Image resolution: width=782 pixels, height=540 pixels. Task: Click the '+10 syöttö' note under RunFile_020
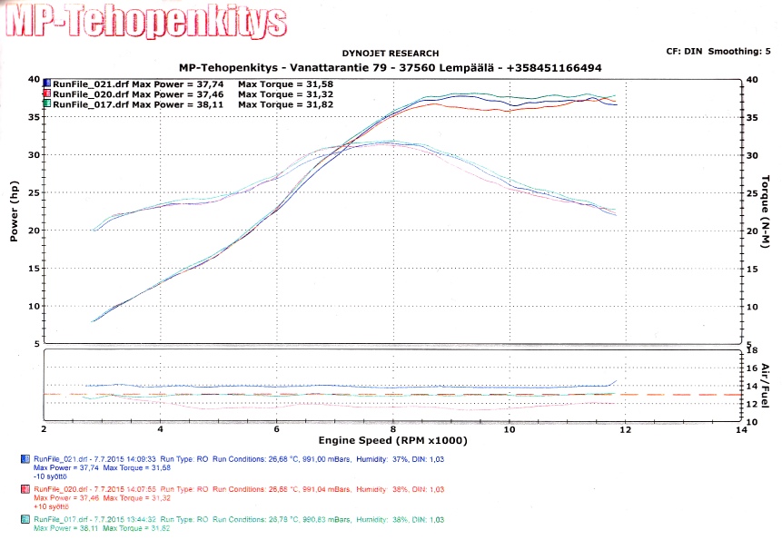(x=51, y=505)
